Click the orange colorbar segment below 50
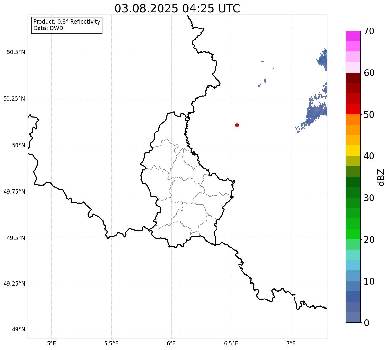 [x=353, y=119]
